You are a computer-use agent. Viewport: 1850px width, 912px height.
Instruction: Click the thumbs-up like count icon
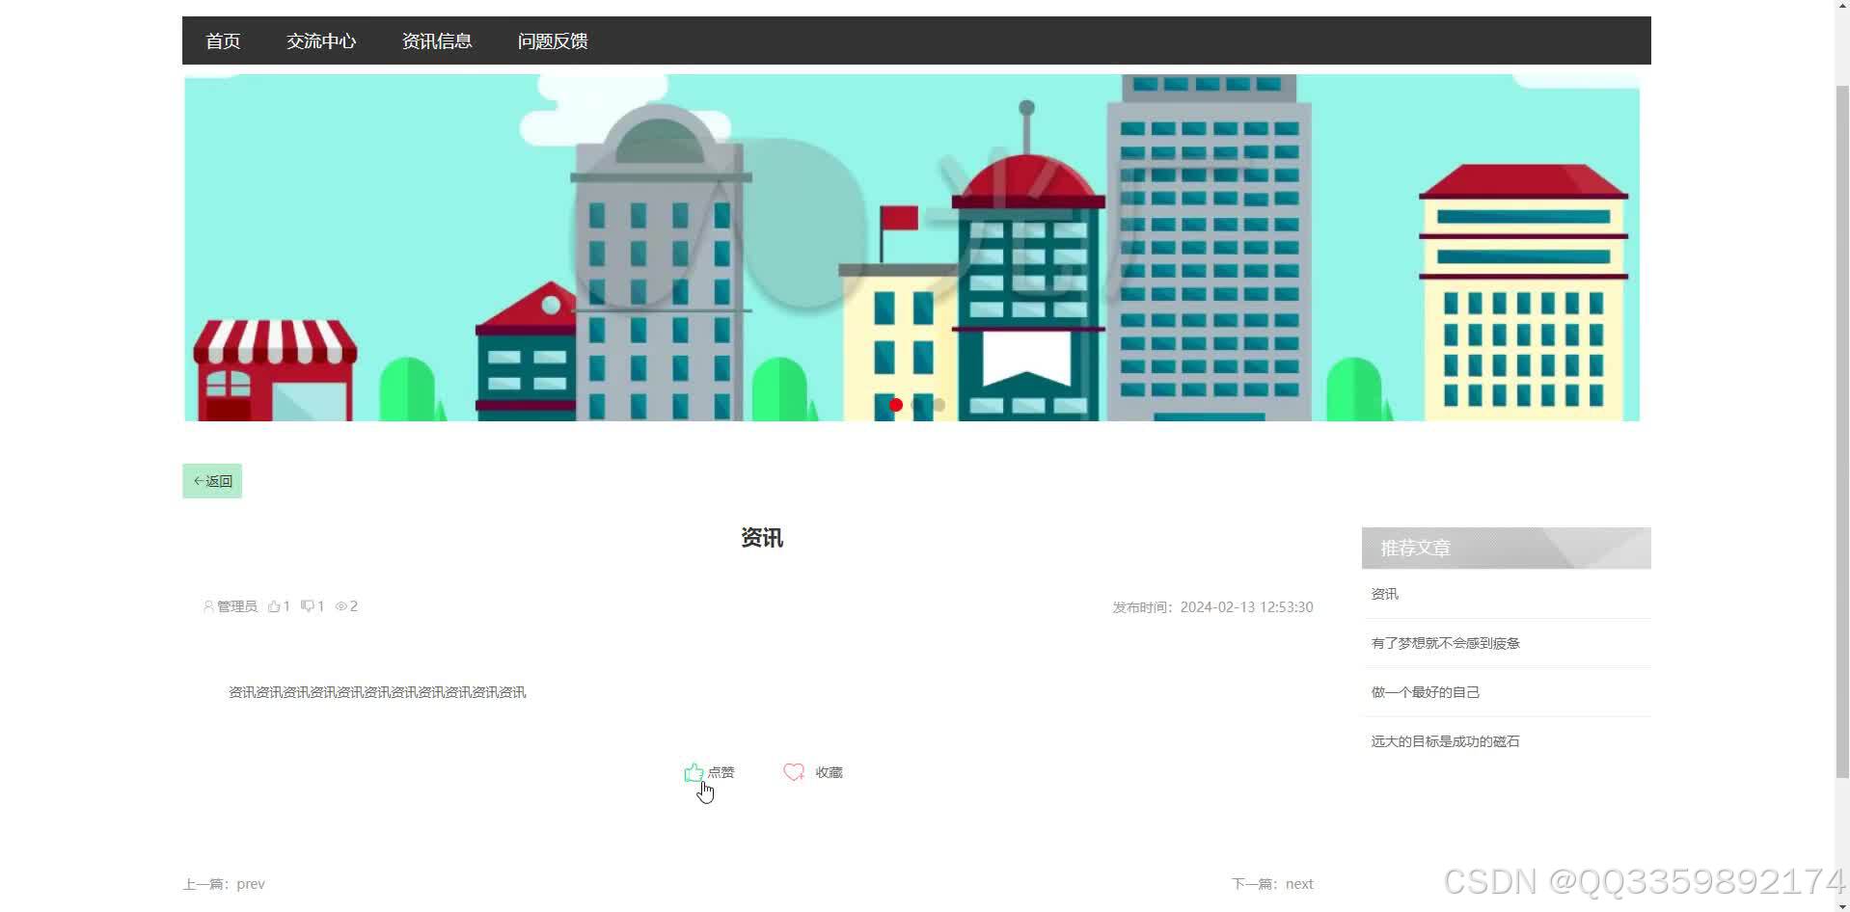[274, 606]
